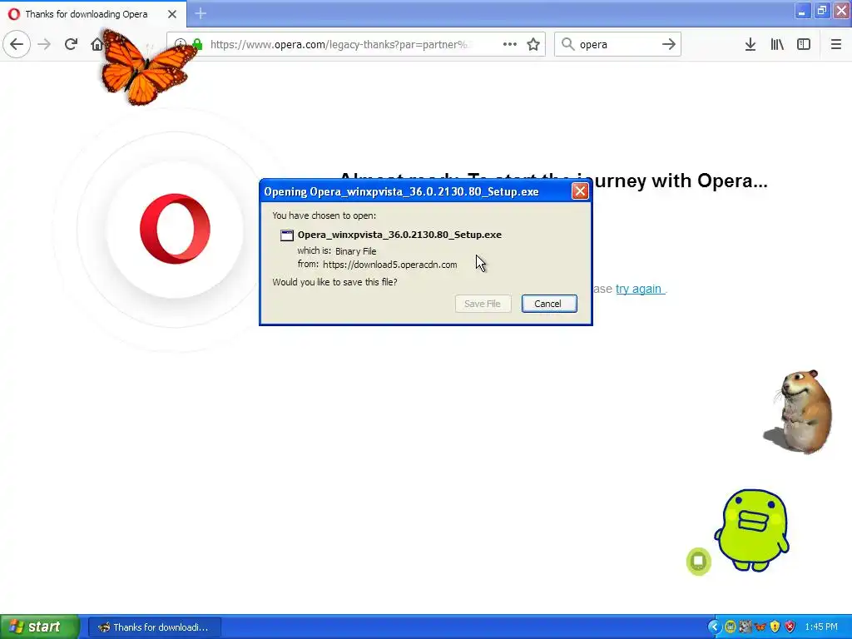852x639 pixels.
Task: Click the butterfly icon in the system tray
Action: point(760,627)
